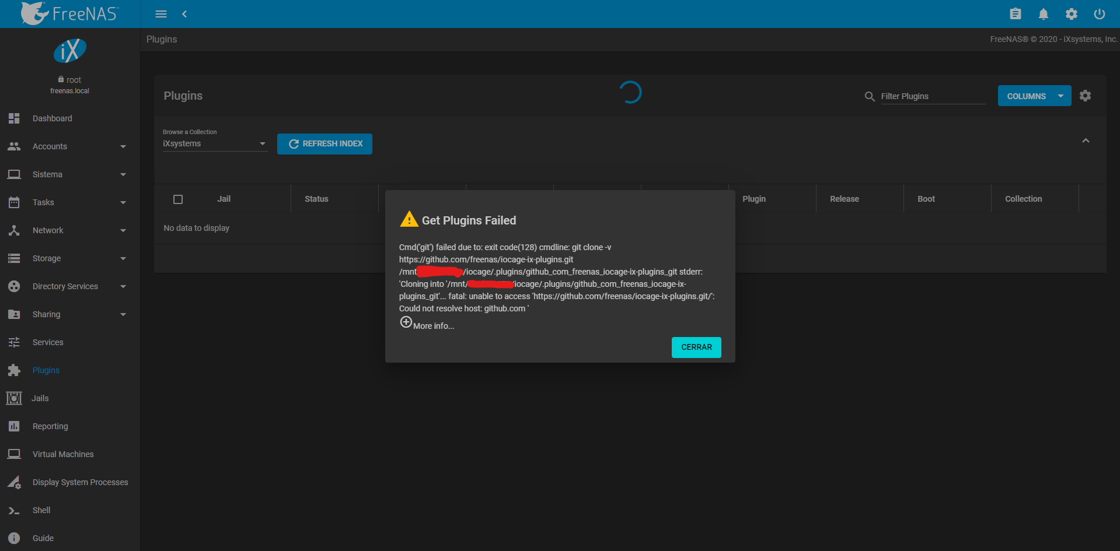
Task: Click the iX logo in sidebar
Action: 70,51
